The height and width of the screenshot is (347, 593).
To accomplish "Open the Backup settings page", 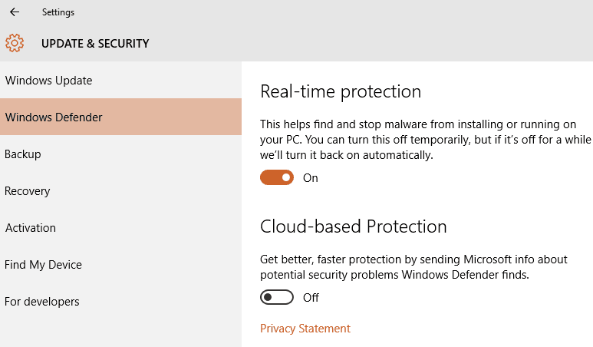I will click(120, 154).
